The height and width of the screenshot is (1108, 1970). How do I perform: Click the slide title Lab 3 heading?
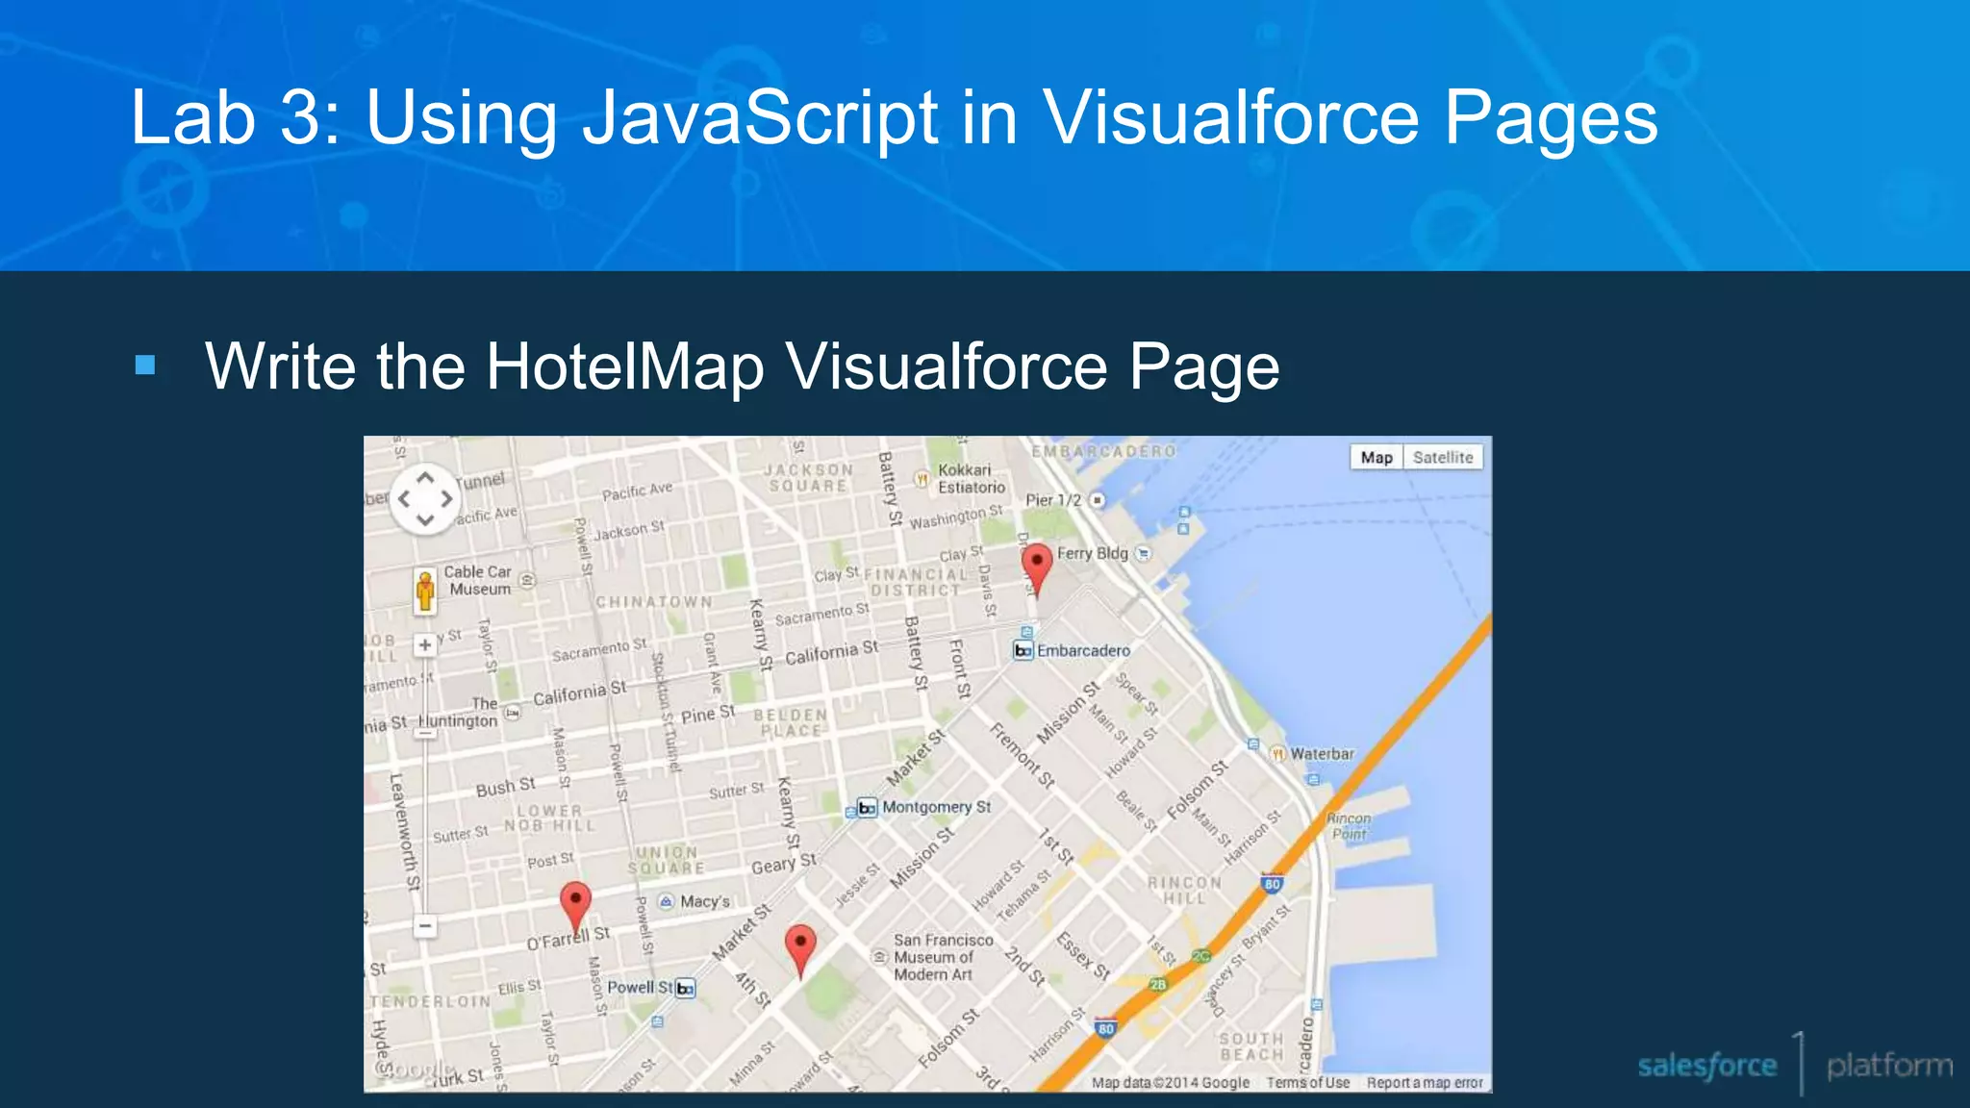pyautogui.click(x=895, y=117)
